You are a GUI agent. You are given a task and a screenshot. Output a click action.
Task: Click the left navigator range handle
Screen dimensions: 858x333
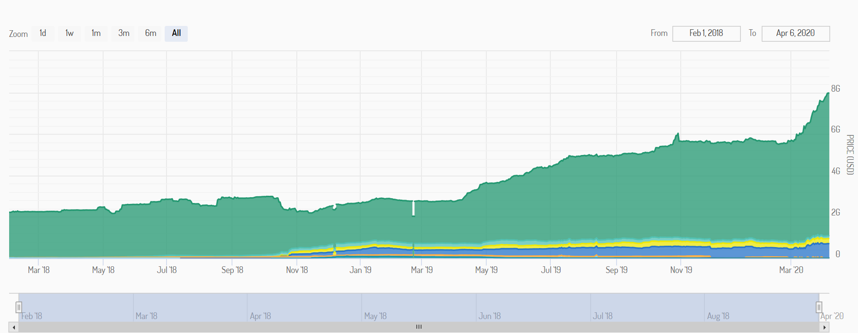point(19,307)
